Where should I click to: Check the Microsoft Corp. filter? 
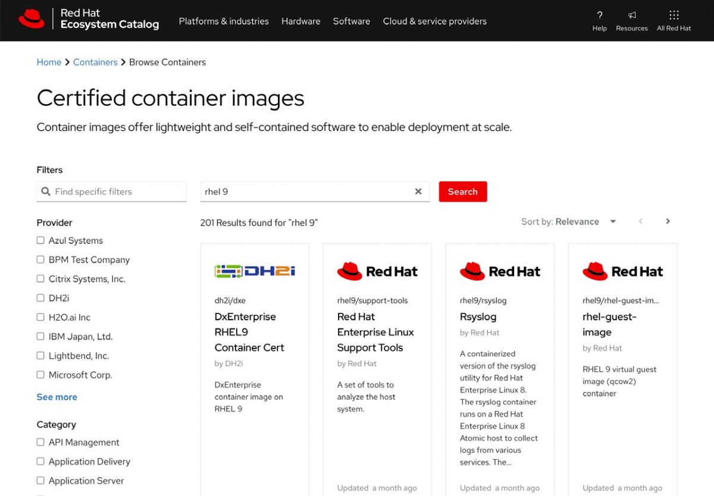(40, 375)
